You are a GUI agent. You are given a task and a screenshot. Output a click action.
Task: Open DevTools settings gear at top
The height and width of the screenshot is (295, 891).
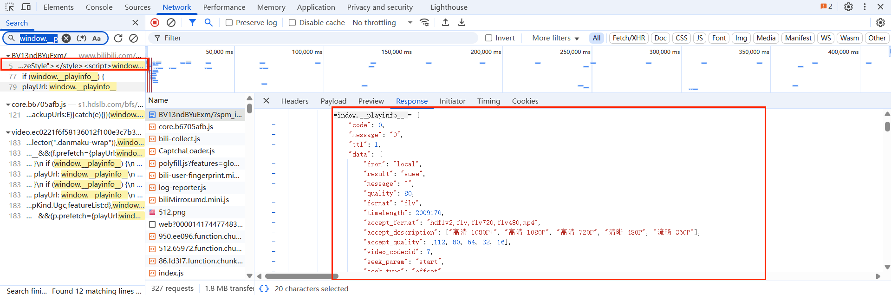(848, 7)
